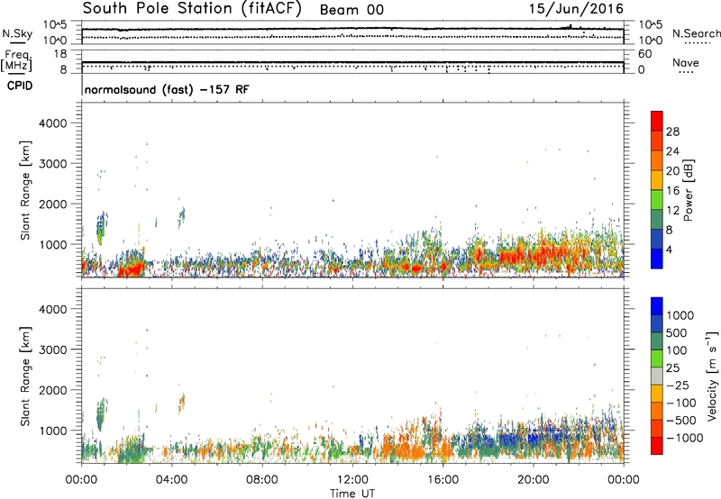Click the 'Velocity [m s-1]' colorbar title
The image size is (721, 499).
click(712, 376)
